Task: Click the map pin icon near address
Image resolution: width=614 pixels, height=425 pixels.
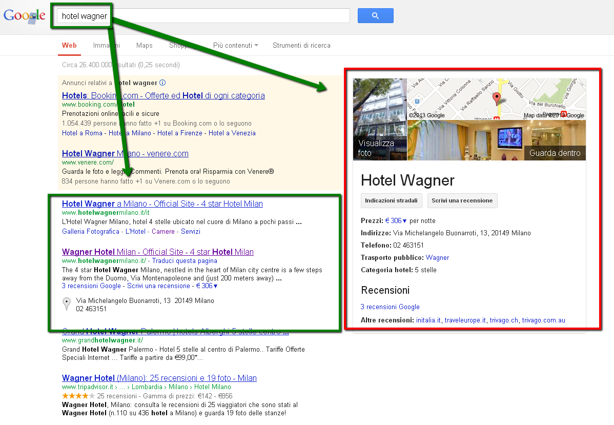Action: coord(67,304)
